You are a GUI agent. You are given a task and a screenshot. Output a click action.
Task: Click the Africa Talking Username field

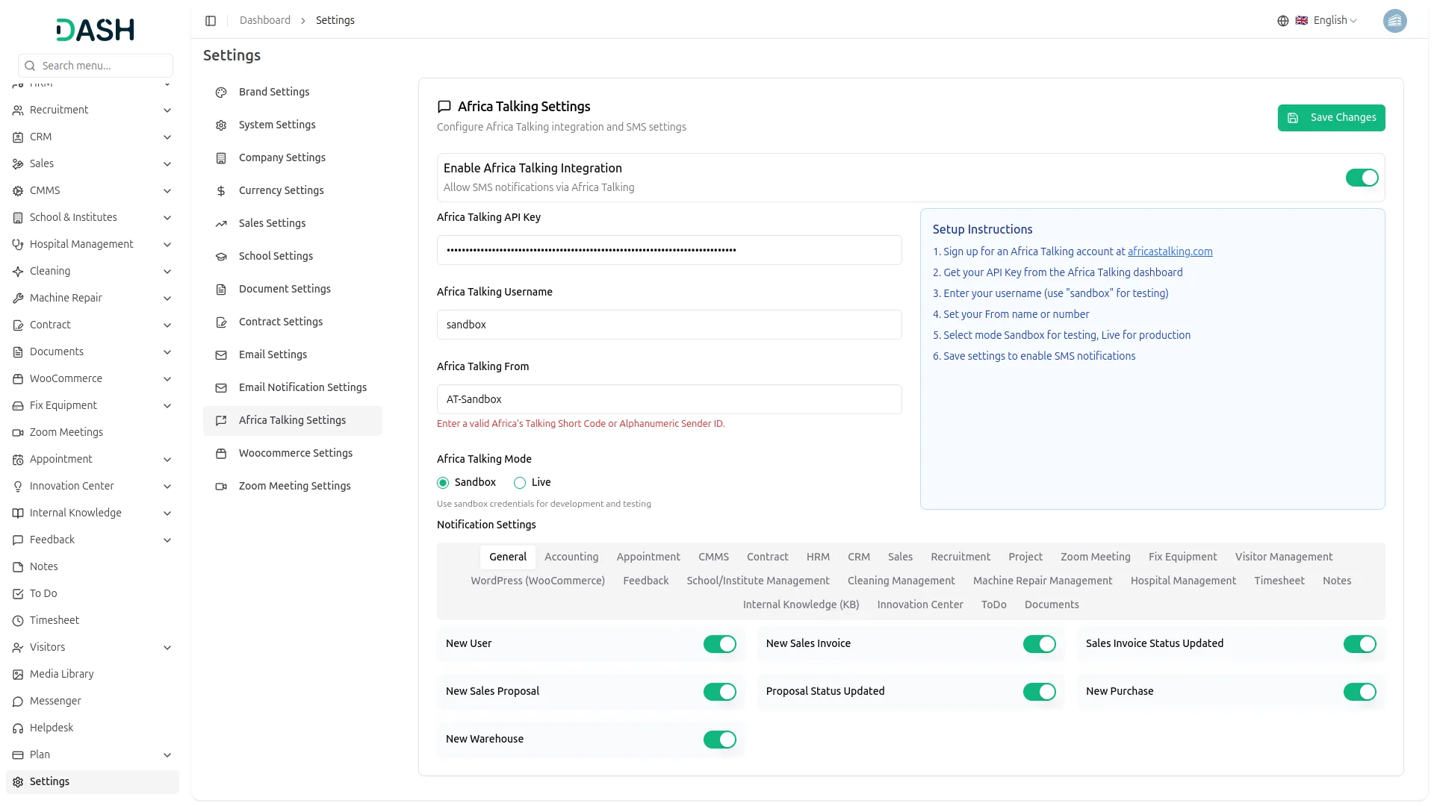pos(669,325)
